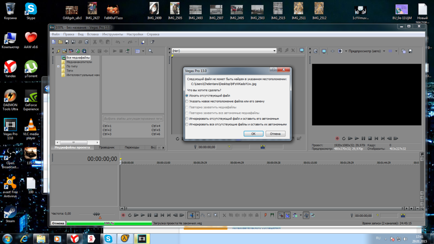The height and width of the screenshot is (244, 434).
Task: Click the Save project floppy icon
Action: pos(67,42)
